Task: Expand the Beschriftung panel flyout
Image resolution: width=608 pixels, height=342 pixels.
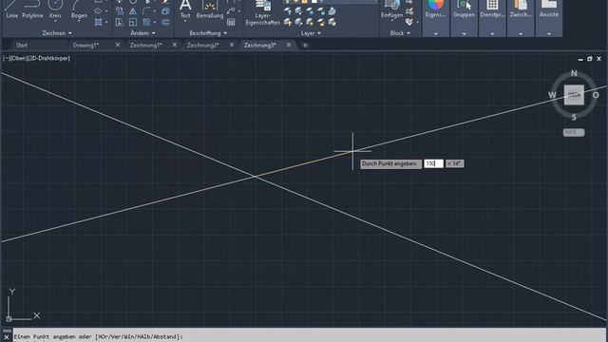Action: coord(208,33)
